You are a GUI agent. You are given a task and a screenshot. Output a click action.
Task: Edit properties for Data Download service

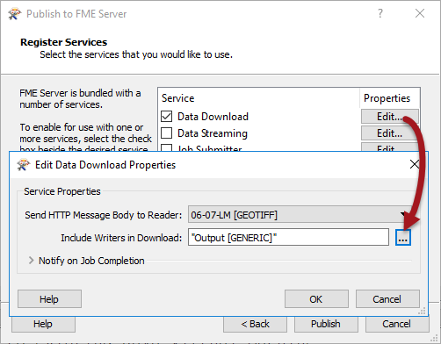tap(390, 117)
